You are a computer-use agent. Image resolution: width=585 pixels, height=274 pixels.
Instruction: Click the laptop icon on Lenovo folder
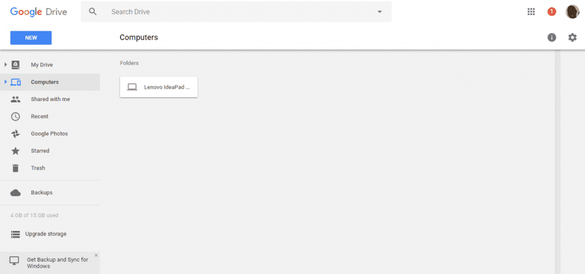click(x=132, y=87)
